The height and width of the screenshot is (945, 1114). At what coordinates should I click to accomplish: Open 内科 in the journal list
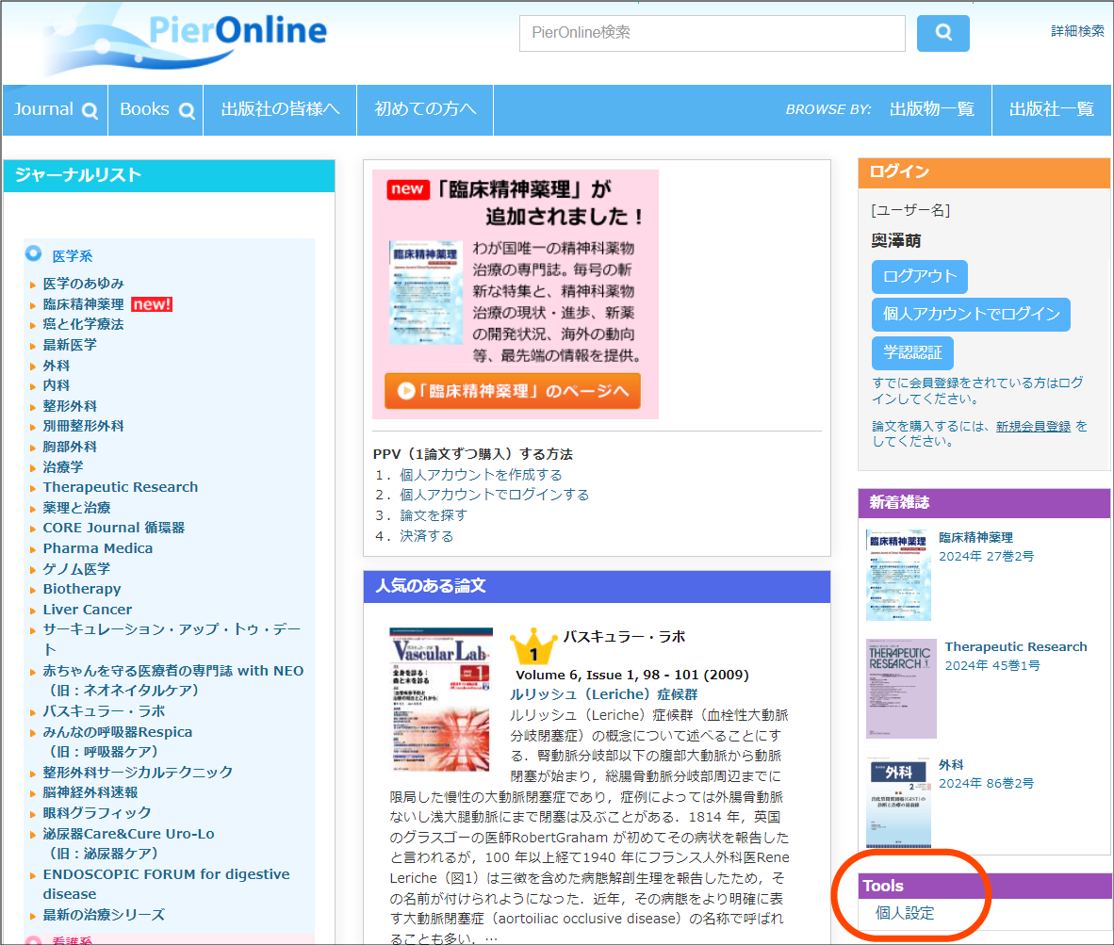click(57, 385)
